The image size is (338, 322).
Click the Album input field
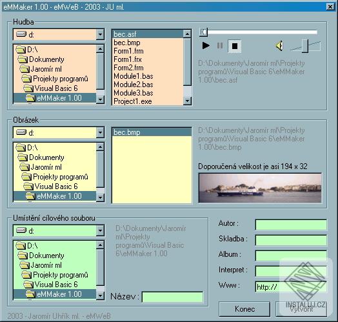tap(291, 256)
